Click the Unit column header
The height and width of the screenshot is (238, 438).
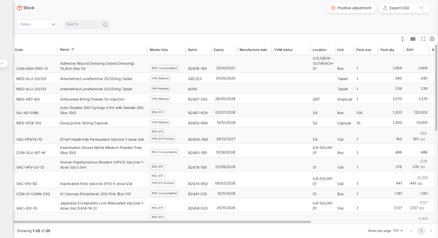(340, 50)
